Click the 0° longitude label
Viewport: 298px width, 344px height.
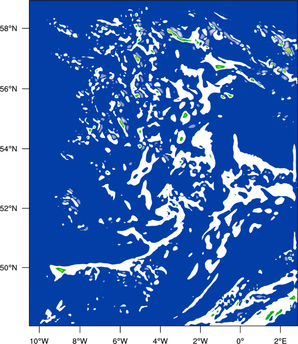click(x=240, y=341)
